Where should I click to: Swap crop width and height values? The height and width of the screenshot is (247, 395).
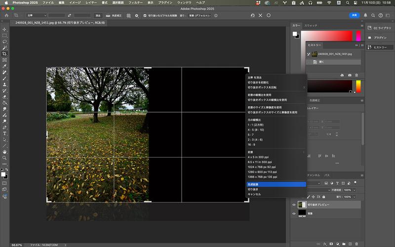70,15
